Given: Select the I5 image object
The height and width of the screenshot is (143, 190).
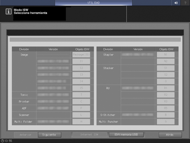Looking at the screenshot, I should (81, 88).
